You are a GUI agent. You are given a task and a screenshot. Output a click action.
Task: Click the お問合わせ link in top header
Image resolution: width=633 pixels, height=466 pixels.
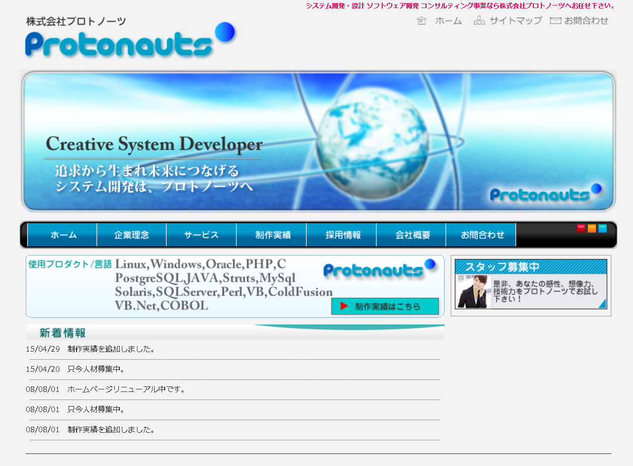(586, 21)
